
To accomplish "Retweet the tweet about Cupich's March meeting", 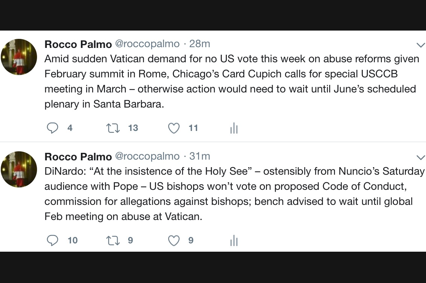I will 113,128.
